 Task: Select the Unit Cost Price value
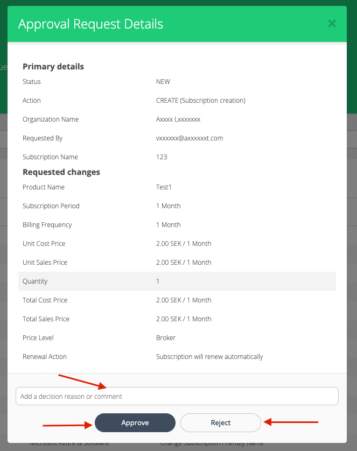tap(183, 244)
